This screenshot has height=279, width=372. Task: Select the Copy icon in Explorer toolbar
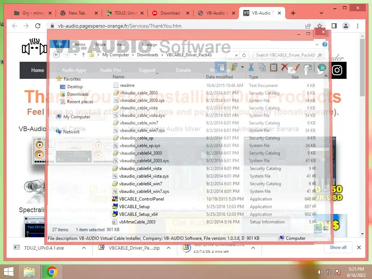tap(262, 67)
